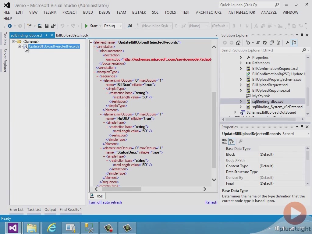Pin the Properties panel
Viewport: 312px width, 234px height.
tap(302, 127)
